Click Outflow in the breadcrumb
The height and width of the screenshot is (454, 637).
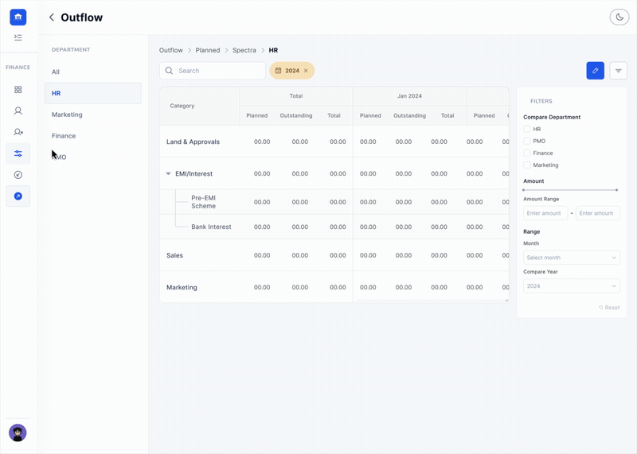(171, 50)
